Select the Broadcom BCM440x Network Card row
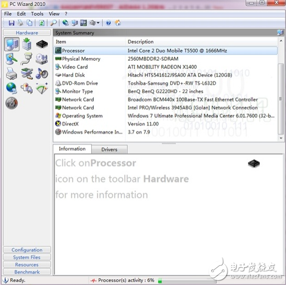Viewport: 286px width, 285px height. coord(166,100)
